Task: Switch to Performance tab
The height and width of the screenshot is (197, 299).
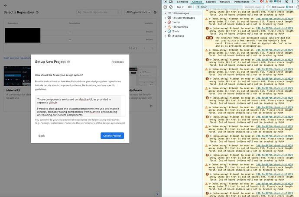Action: (x=242, y=2)
